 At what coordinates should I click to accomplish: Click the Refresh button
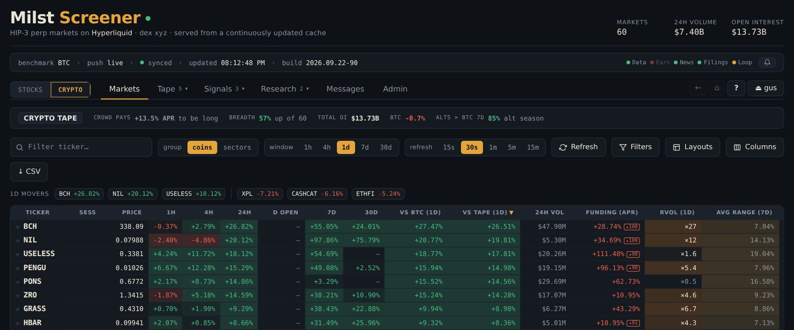pyautogui.click(x=578, y=147)
